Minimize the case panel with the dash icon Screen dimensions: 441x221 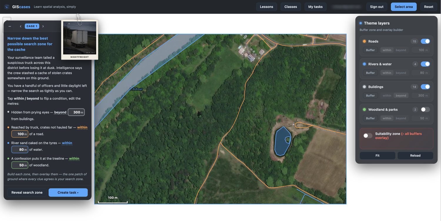(10, 26)
